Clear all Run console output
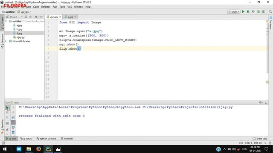Screen dimensions: 273x153 [13, 132]
